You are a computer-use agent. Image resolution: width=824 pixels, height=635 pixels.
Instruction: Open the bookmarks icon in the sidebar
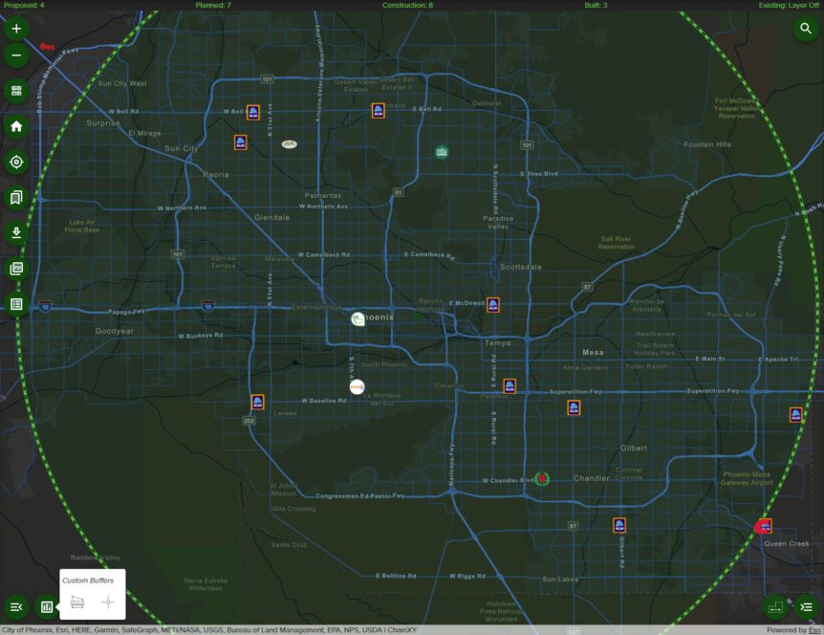click(x=14, y=198)
